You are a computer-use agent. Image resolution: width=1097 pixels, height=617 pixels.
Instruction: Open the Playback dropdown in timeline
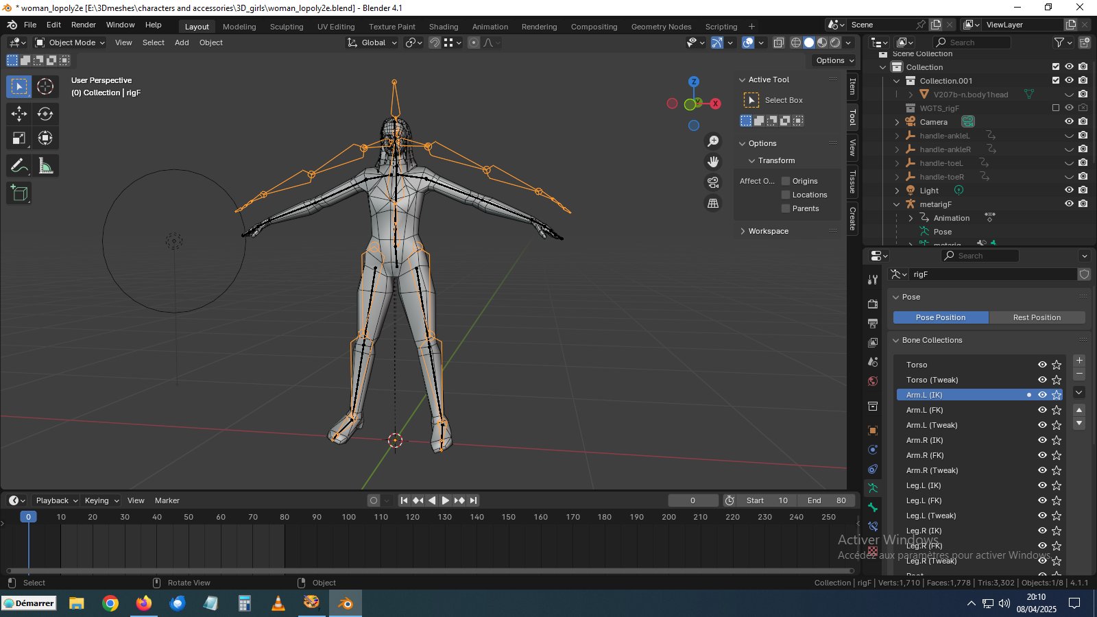57,500
